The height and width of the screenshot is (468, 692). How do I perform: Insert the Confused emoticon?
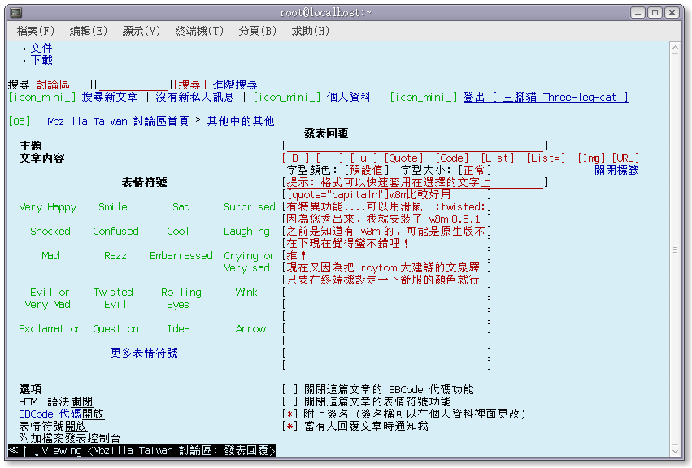coord(115,232)
